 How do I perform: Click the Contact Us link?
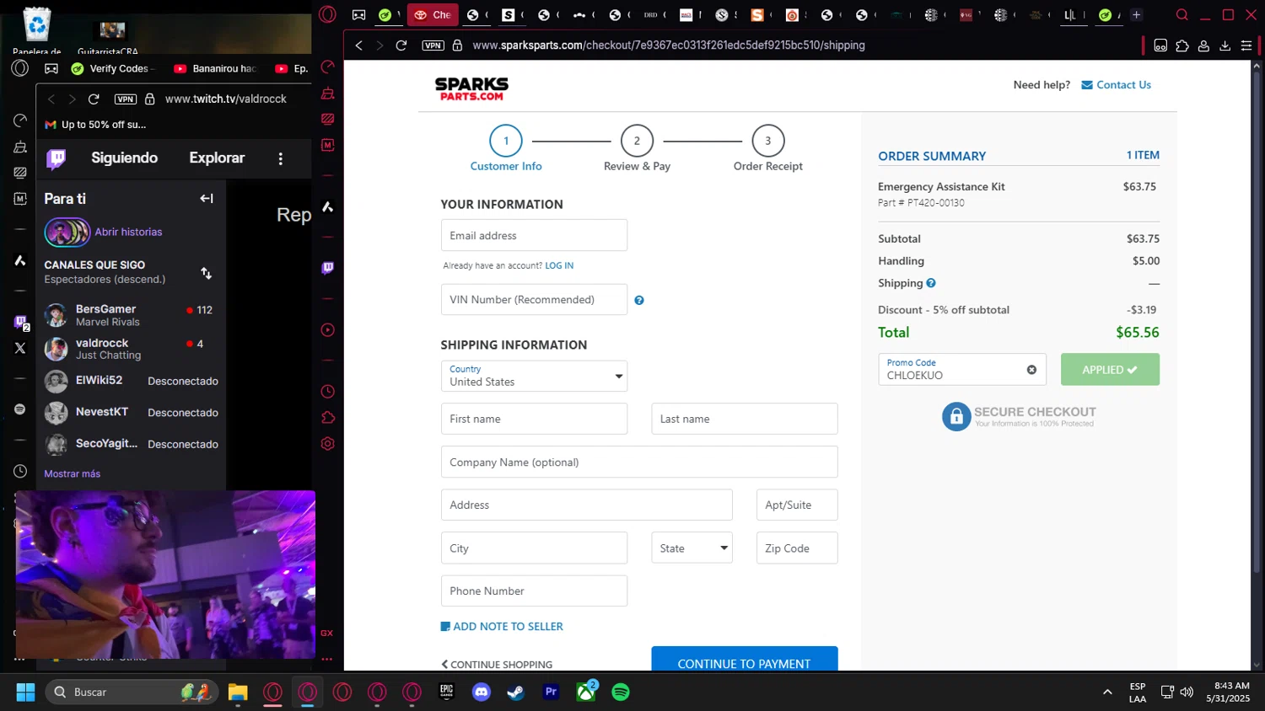click(1116, 85)
